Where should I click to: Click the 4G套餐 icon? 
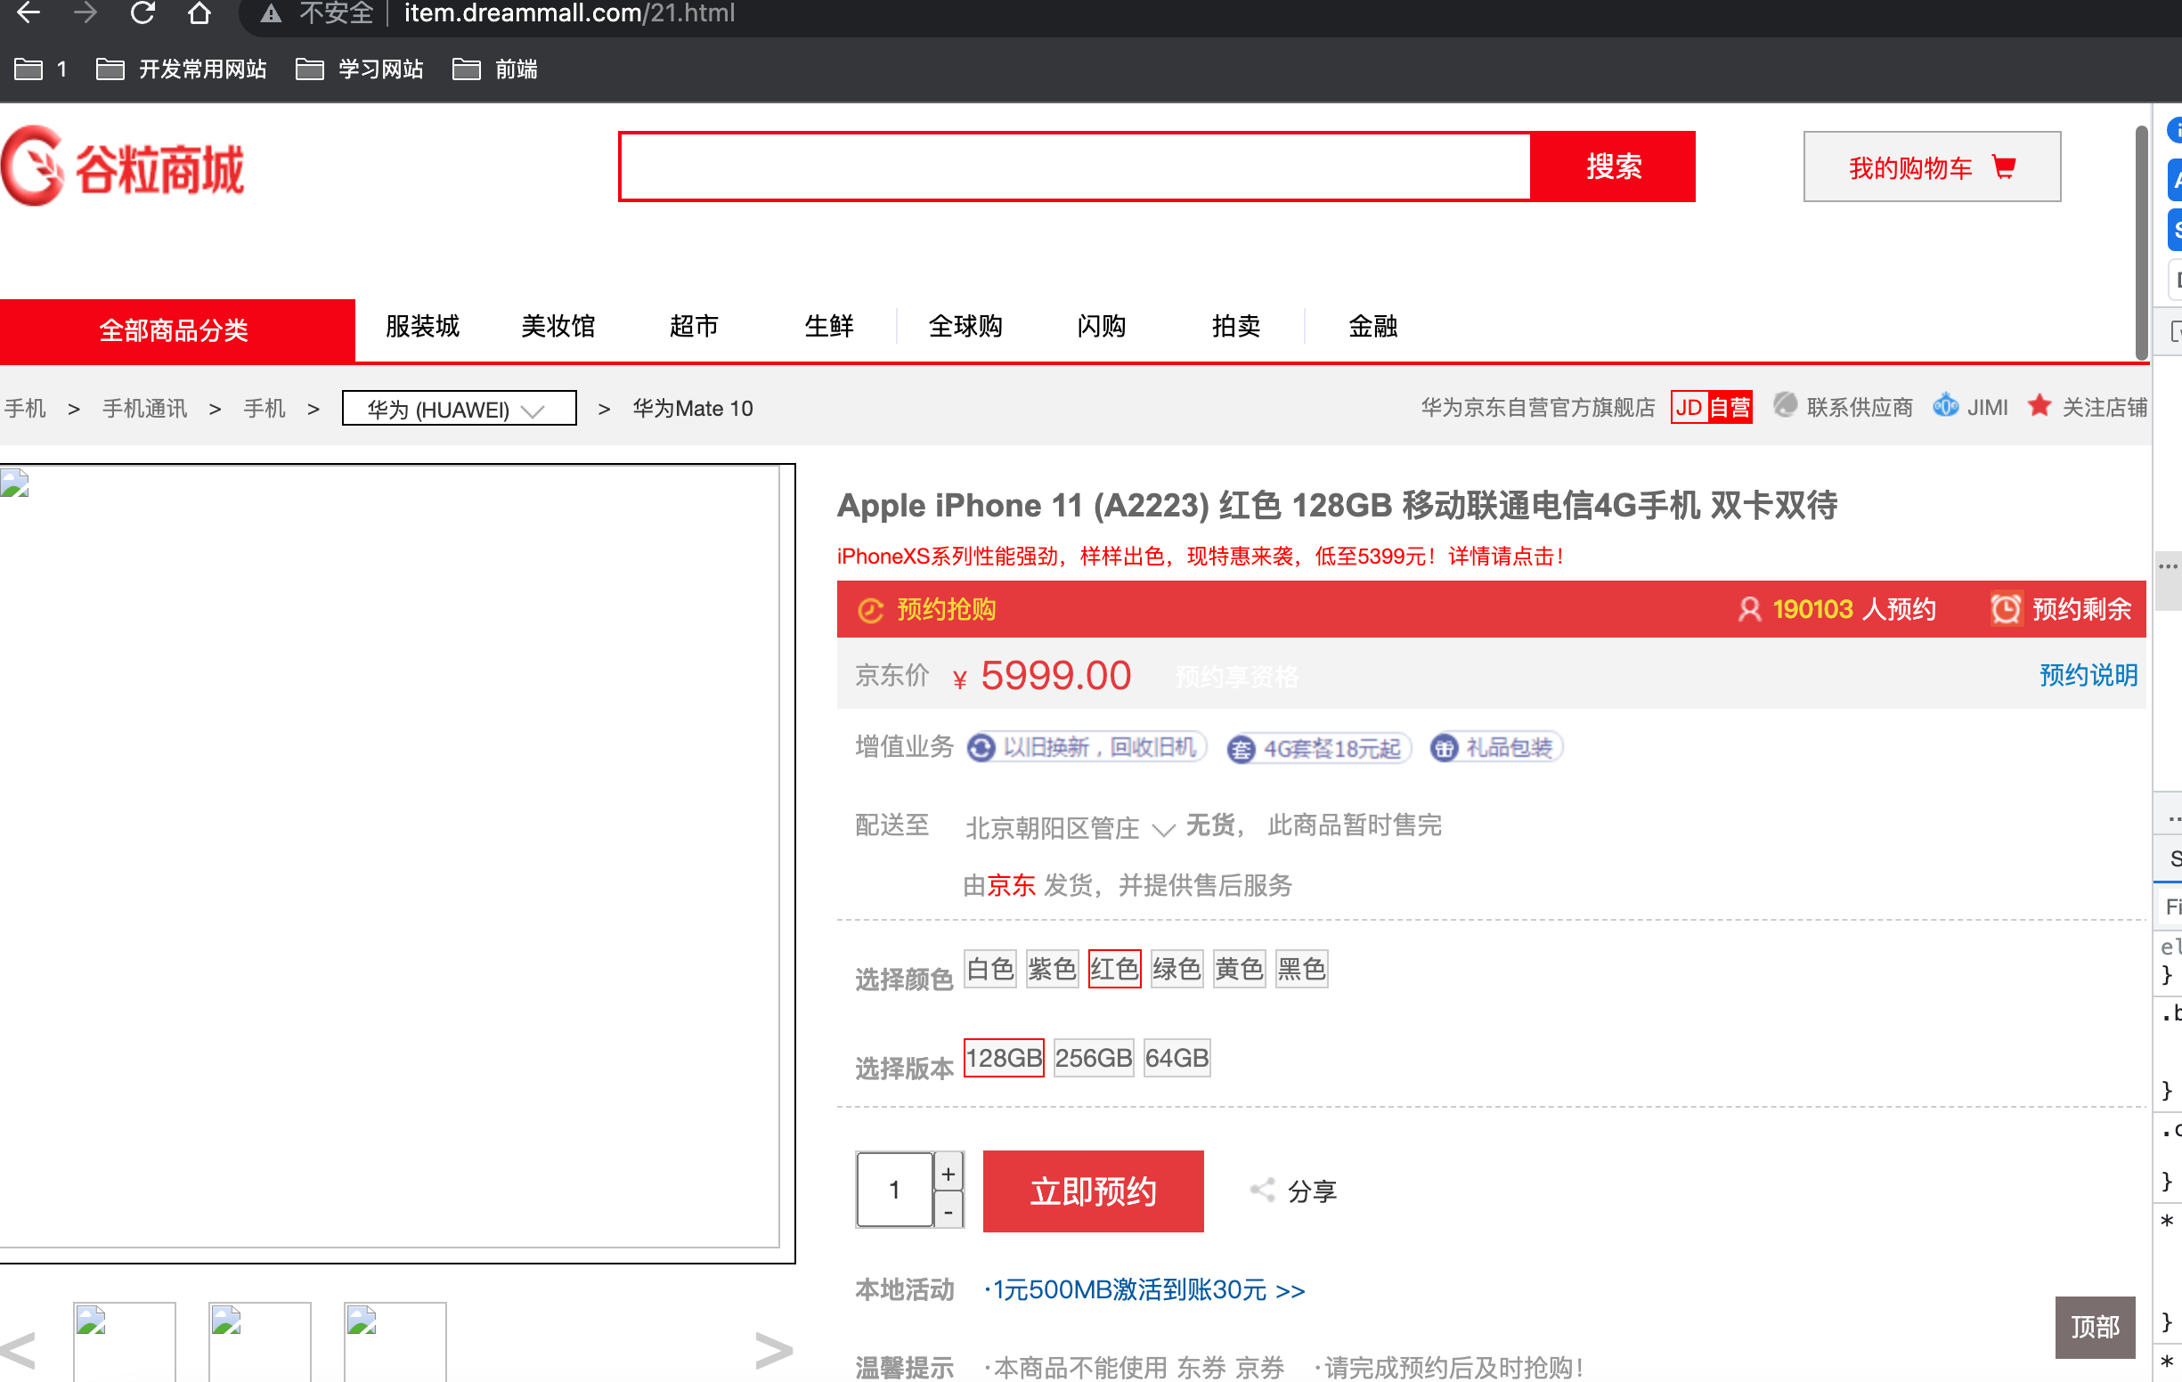point(1241,749)
